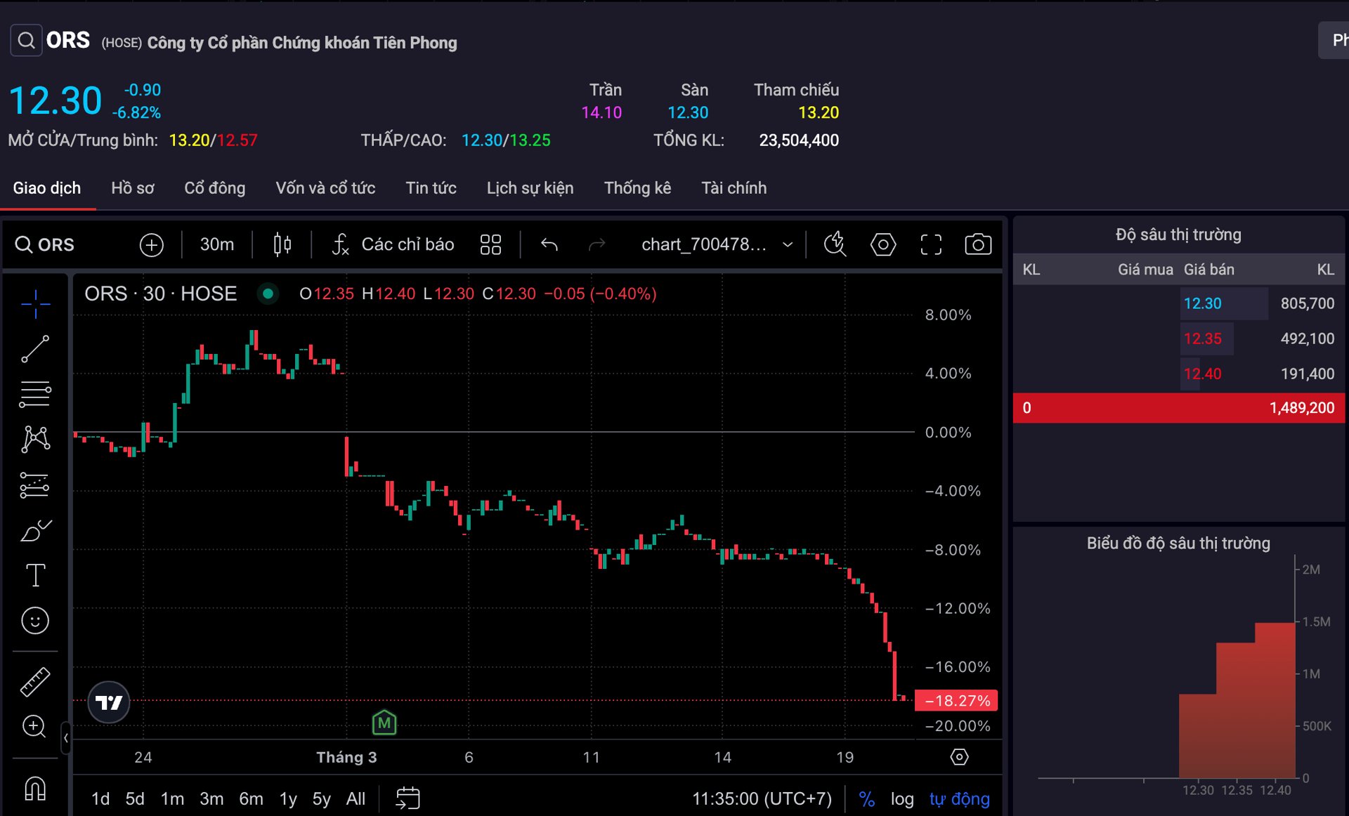Image resolution: width=1349 pixels, height=816 pixels.
Task: Toggle percent scale on price axis
Action: coord(866,798)
